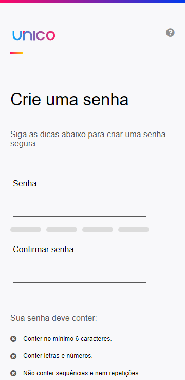
Task: Click the "Crie uma senha" heading
Action: (69, 99)
